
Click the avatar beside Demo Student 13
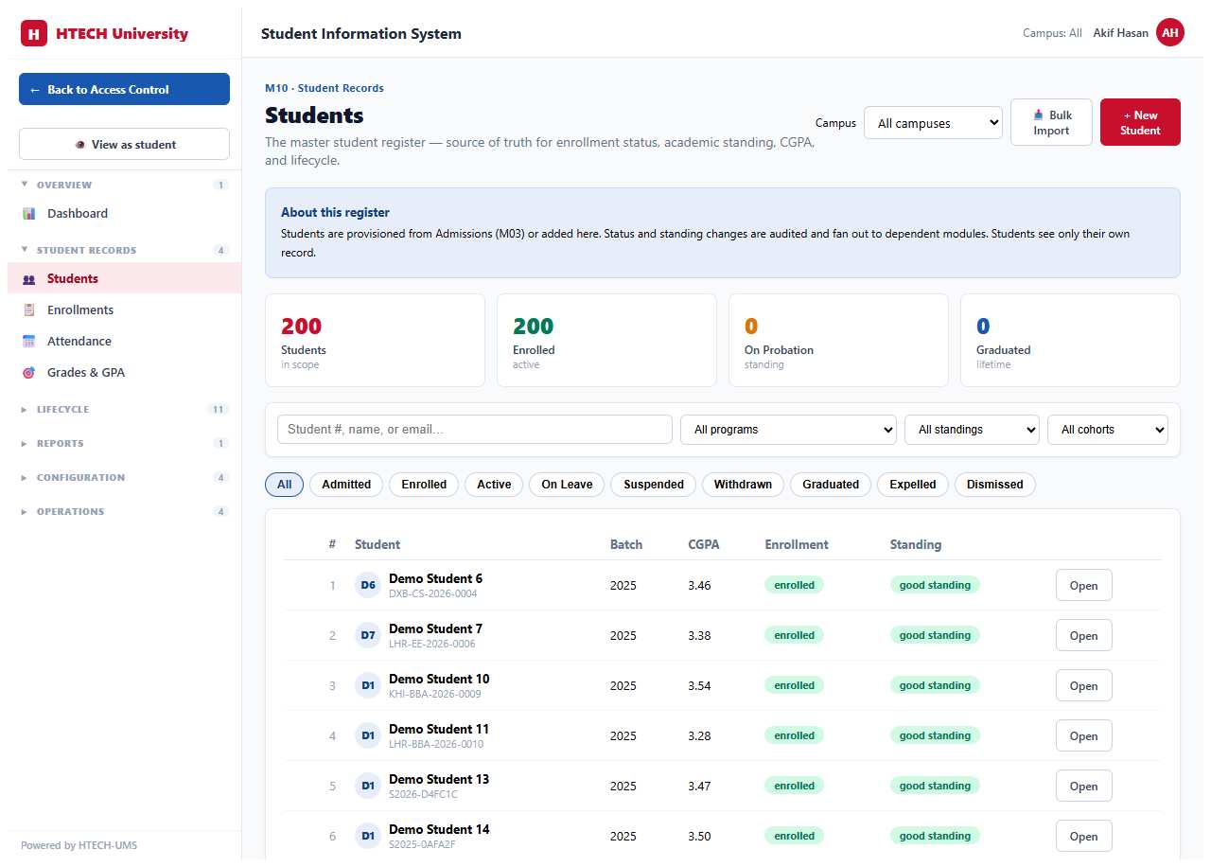pyautogui.click(x=368, y=786)
